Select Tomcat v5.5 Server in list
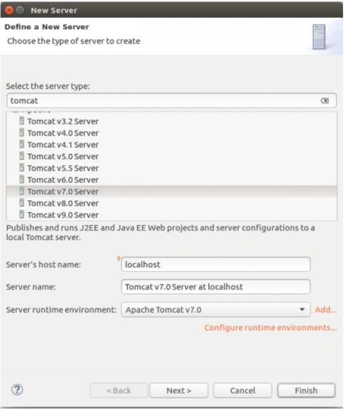 click(63, 168)
